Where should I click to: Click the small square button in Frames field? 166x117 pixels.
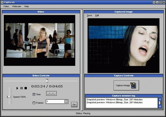coord(66,102)
